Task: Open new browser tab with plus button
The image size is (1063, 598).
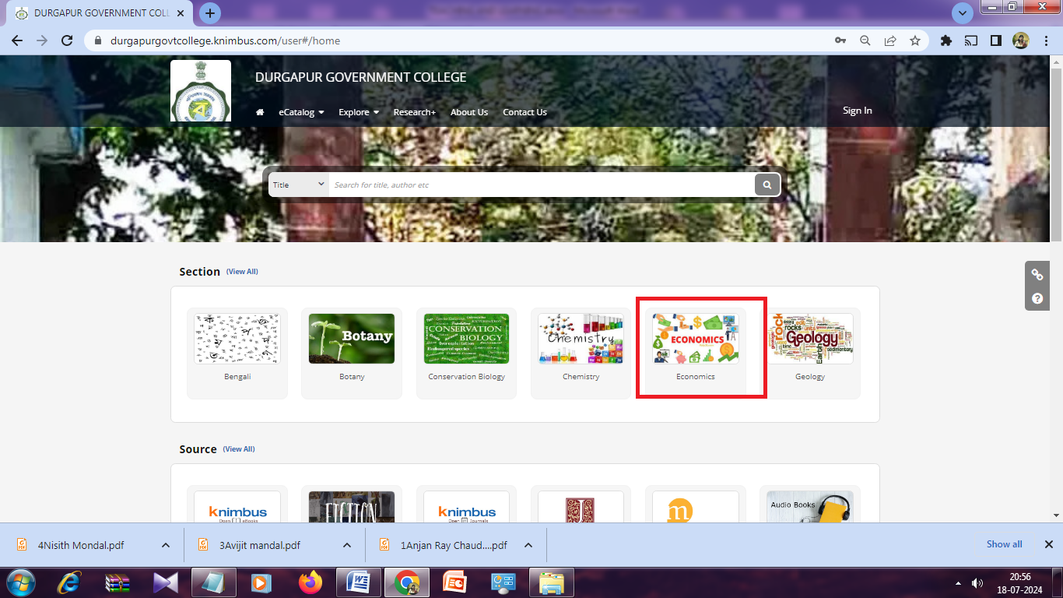Action: (x=210, y=13)
